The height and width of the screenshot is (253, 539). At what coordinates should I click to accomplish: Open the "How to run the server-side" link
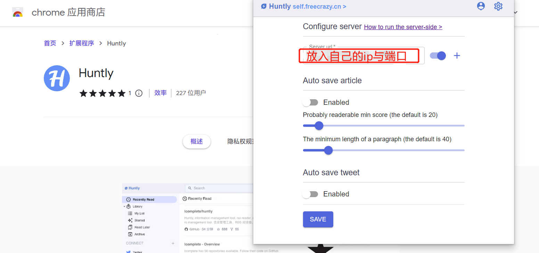[x=403, y=27]
